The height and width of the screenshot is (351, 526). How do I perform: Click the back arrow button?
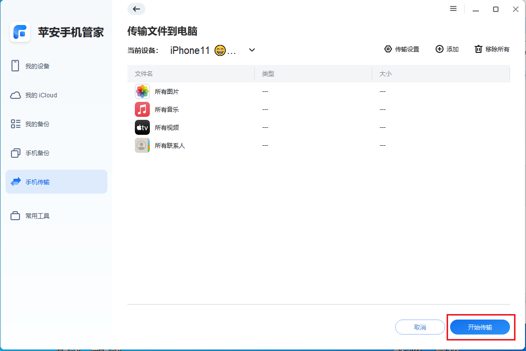point(135,9)
